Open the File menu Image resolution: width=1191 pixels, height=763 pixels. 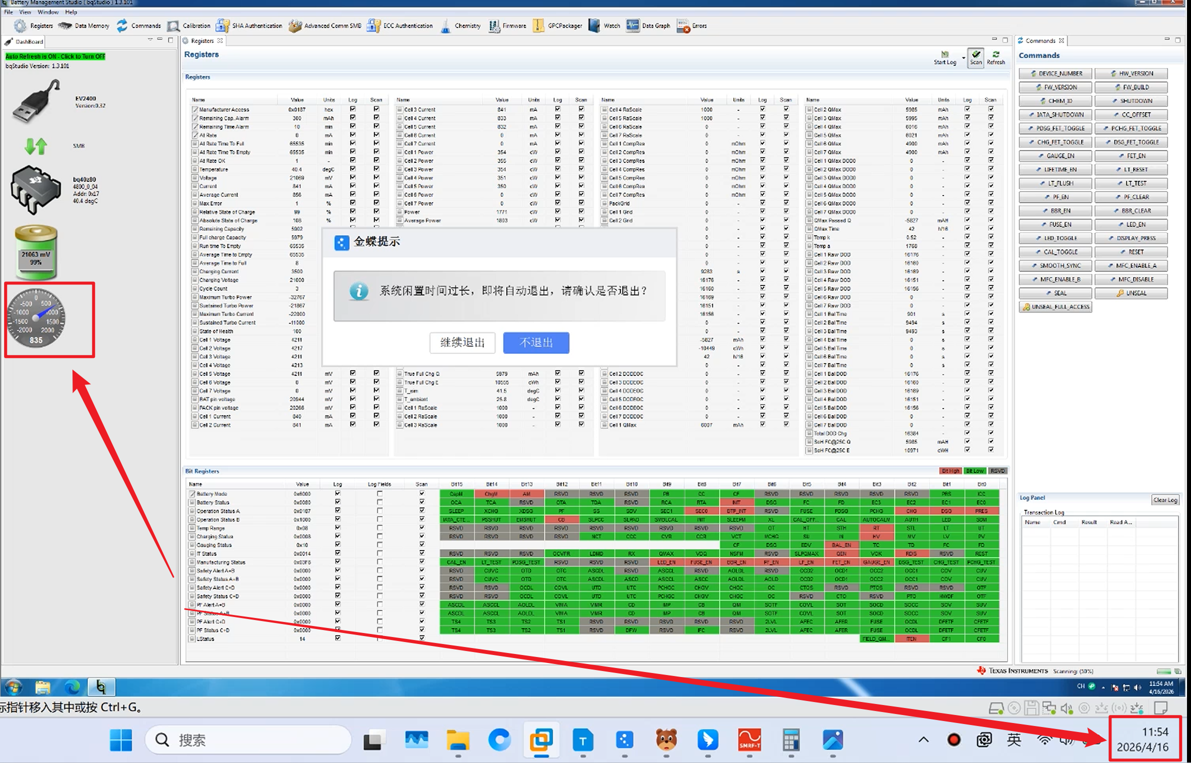[8, 12]
